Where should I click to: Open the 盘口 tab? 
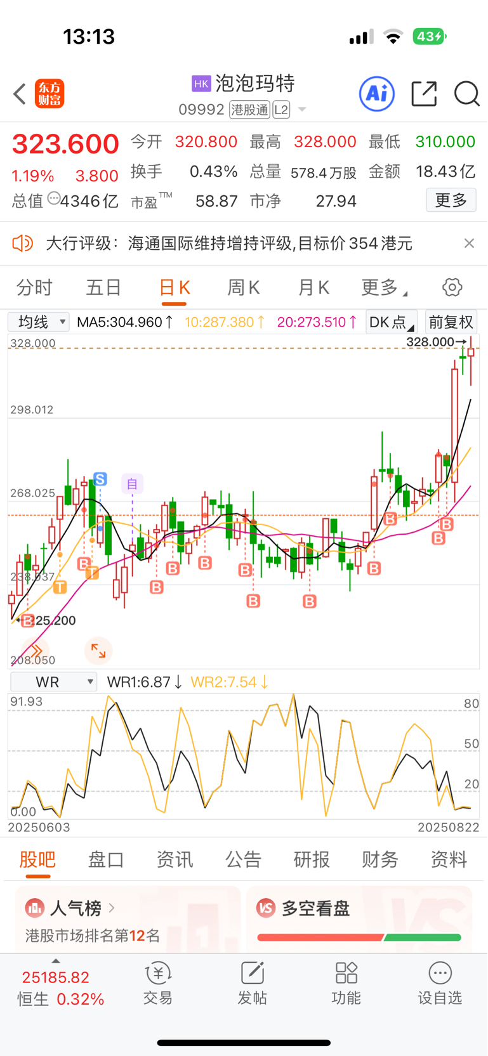(x=106, y=859)
